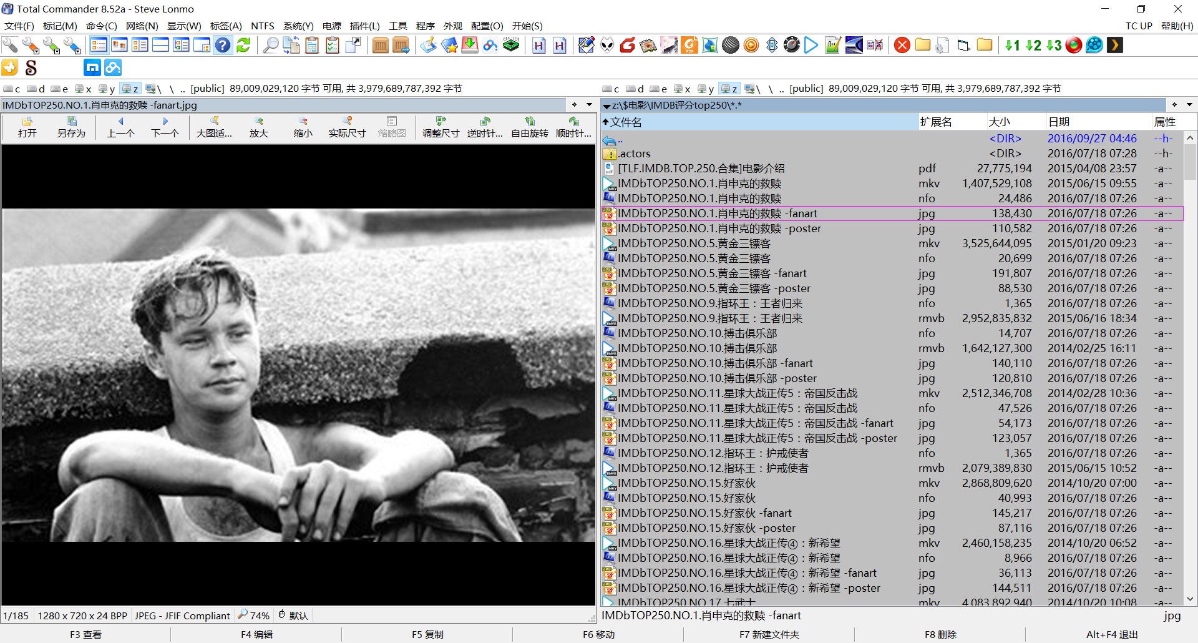Select the .actors folder row
Viewport: 1198px width, 643px height.
[x=892, y=154]
